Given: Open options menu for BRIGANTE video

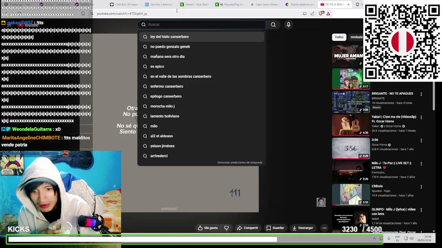Looking at the screenshot, I should coord(421,94).
